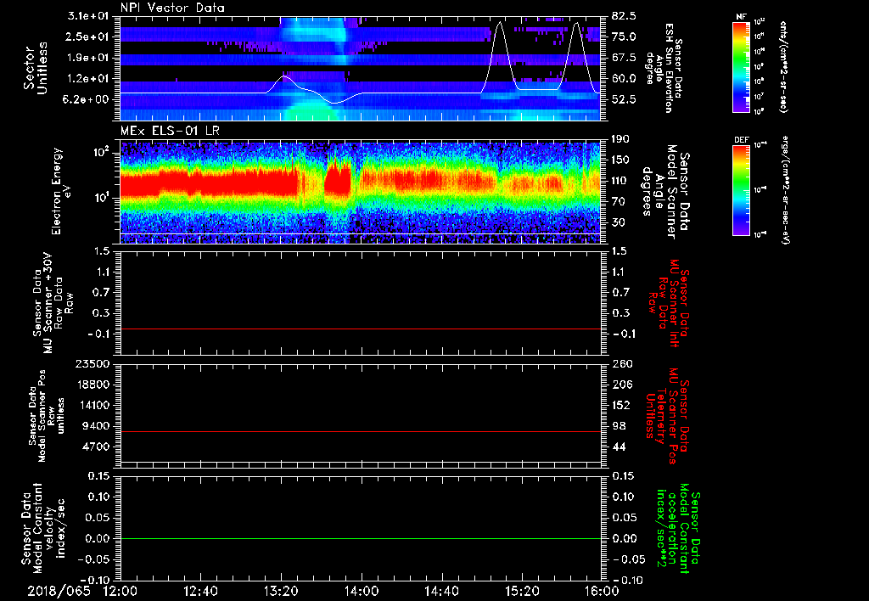Click the "4700" scanner position tick
The height and width of the screenshot is (601, 869).
coord(98,447)
